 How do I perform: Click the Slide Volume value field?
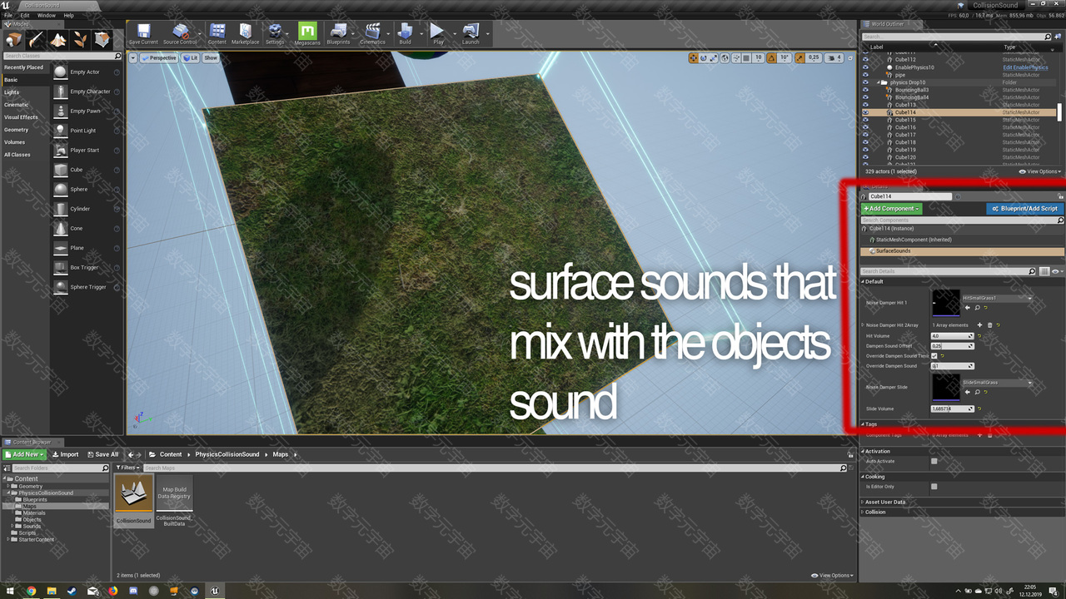coord(952,408)
